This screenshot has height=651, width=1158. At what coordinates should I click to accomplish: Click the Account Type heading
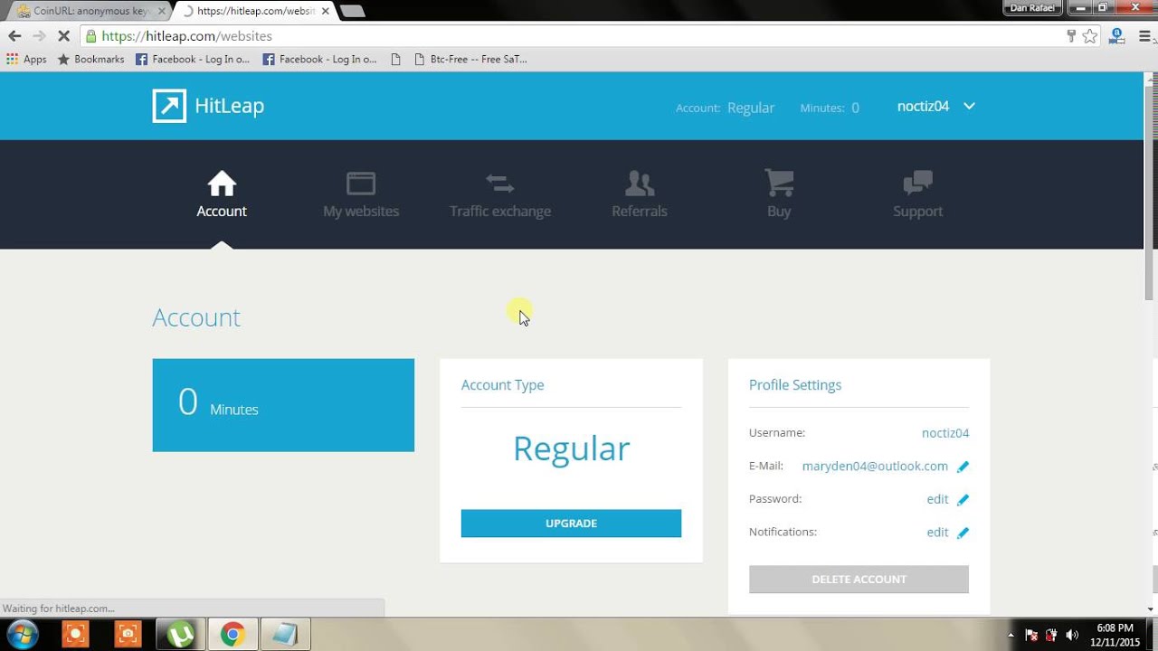[502, 385]
